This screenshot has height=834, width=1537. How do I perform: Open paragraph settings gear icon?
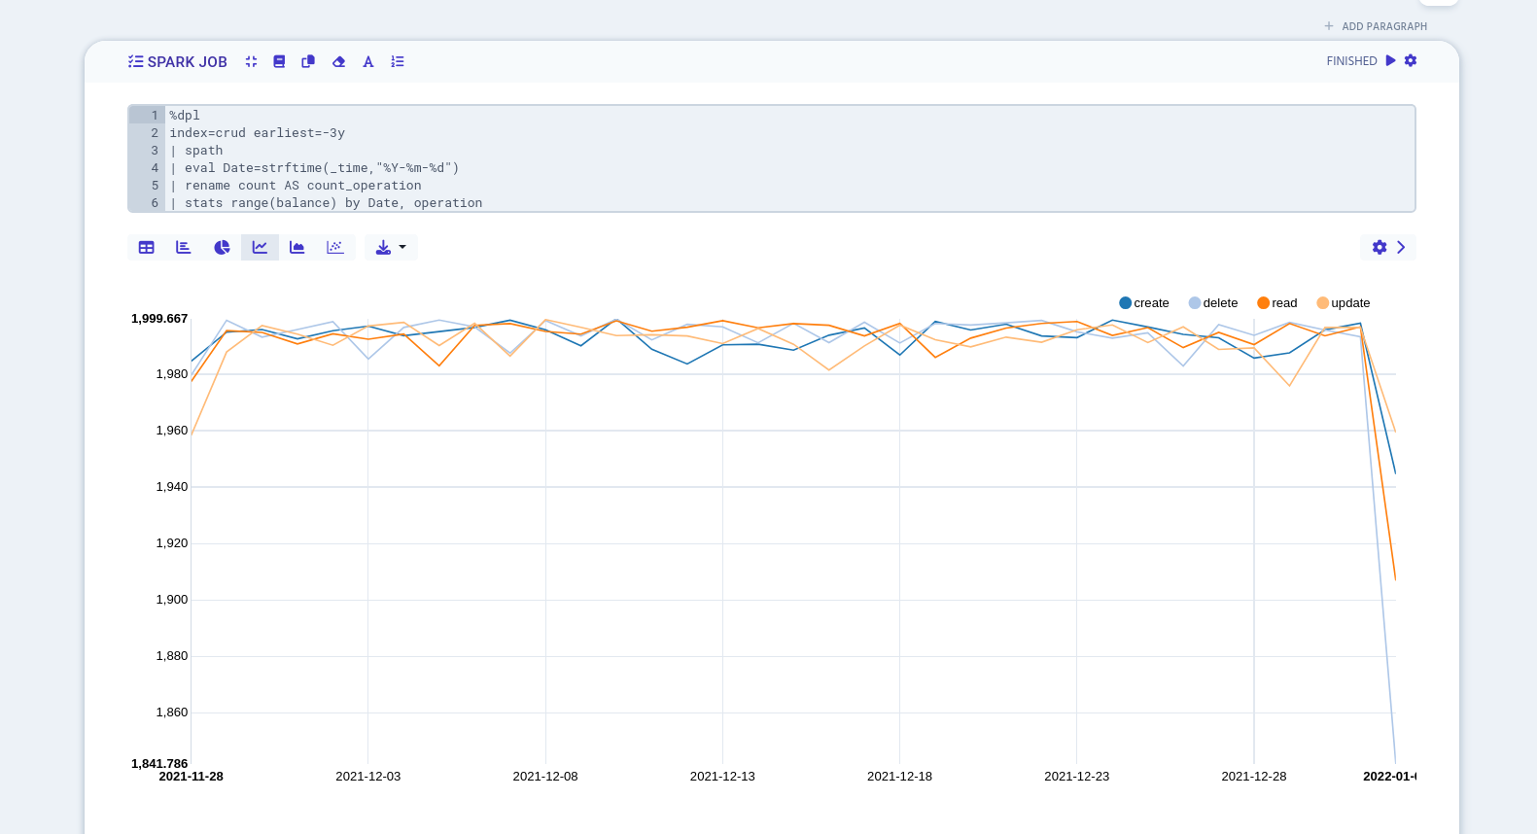coord(1411,60)
